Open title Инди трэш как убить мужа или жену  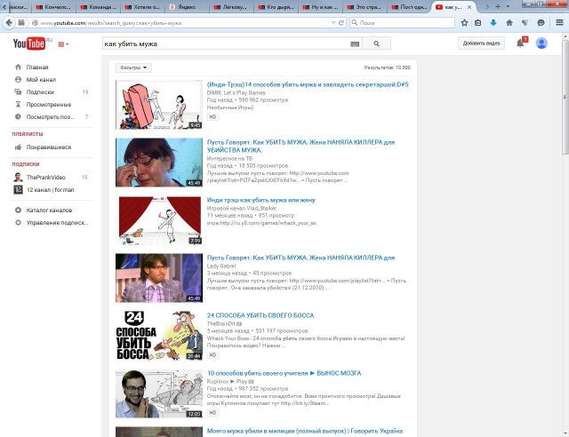click(260, 200)
